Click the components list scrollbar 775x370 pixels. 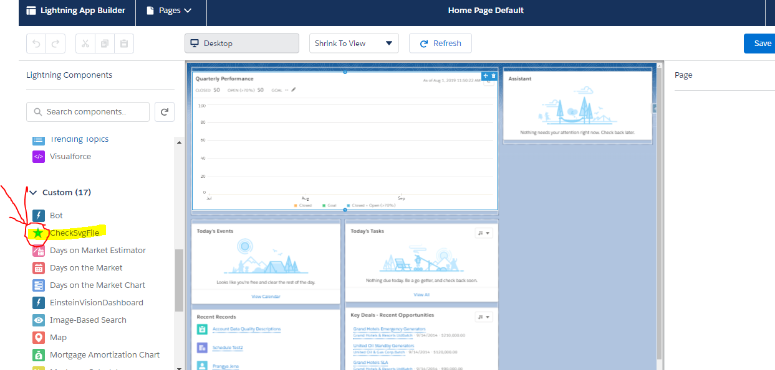point(179,280)
